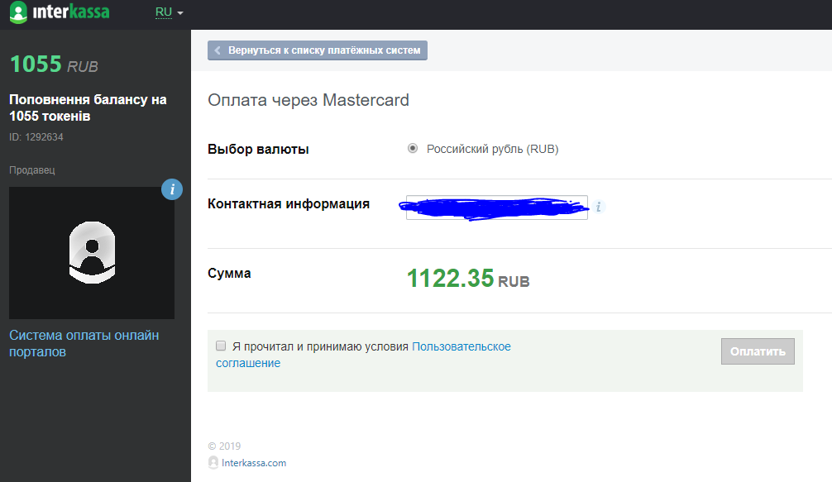Select the Российский рубль (RUB) radio button

[x=413, y=149]
